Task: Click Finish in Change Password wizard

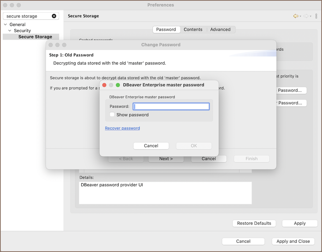Action: pos(251,159)
